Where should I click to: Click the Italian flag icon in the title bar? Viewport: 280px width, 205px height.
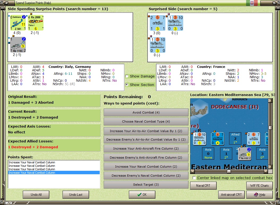pos(252,3)
